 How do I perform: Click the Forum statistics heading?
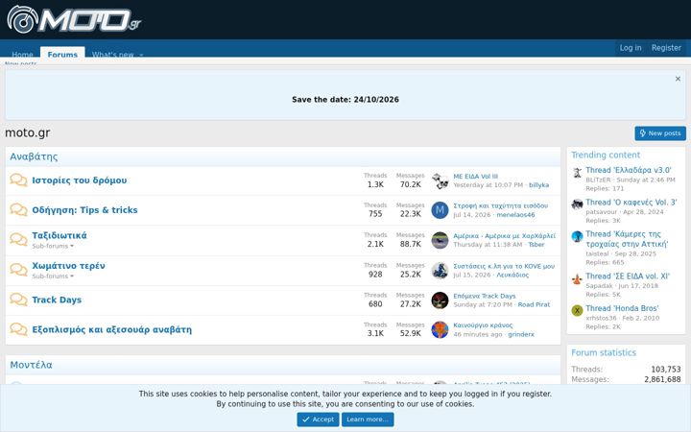[x=604, y=352]
